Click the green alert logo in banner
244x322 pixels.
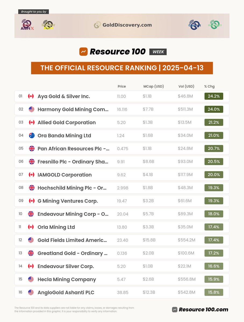(215, 25)
